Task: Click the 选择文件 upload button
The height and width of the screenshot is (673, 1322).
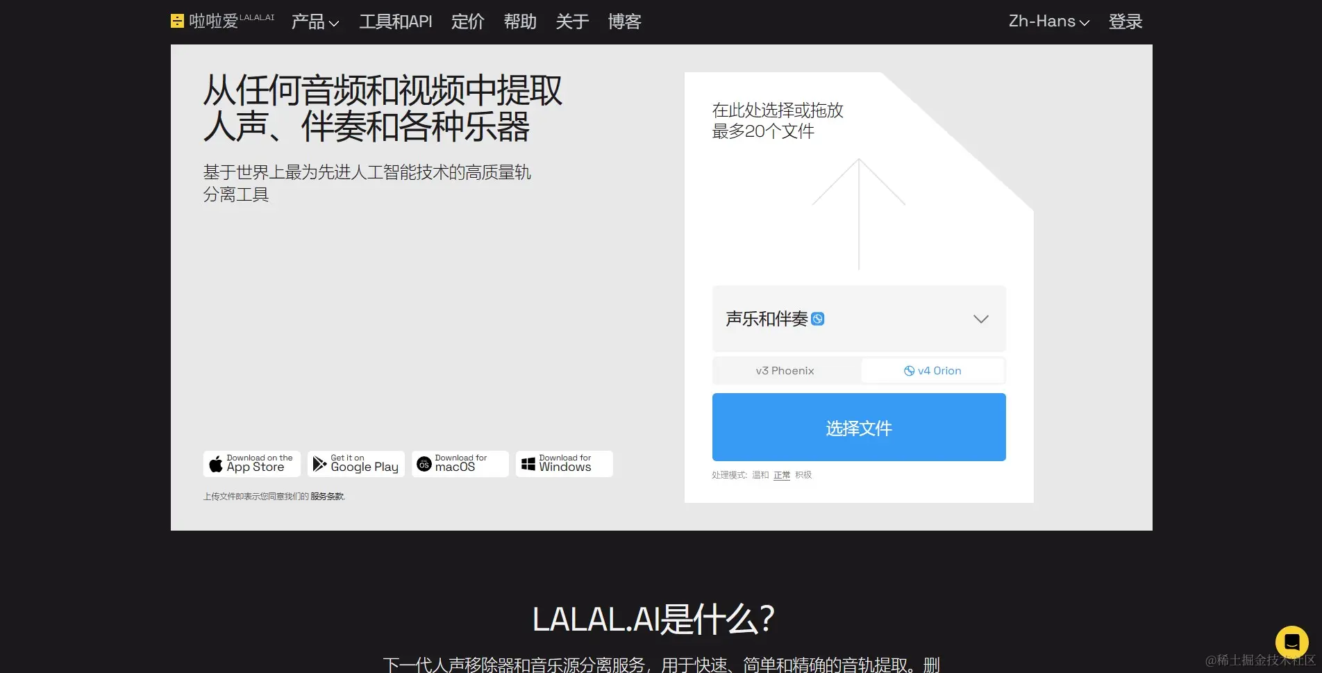Action: (858, 427)
